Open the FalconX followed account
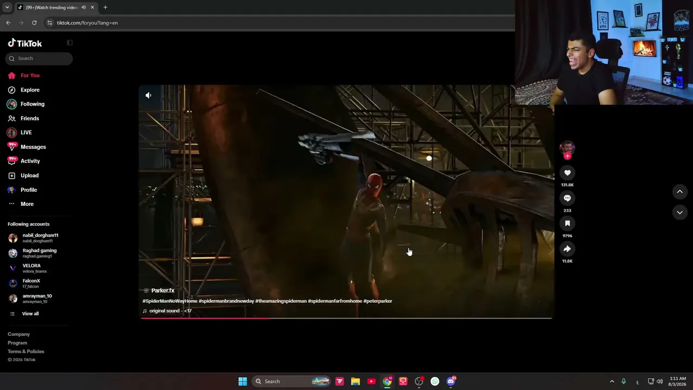 click(24, 283)
